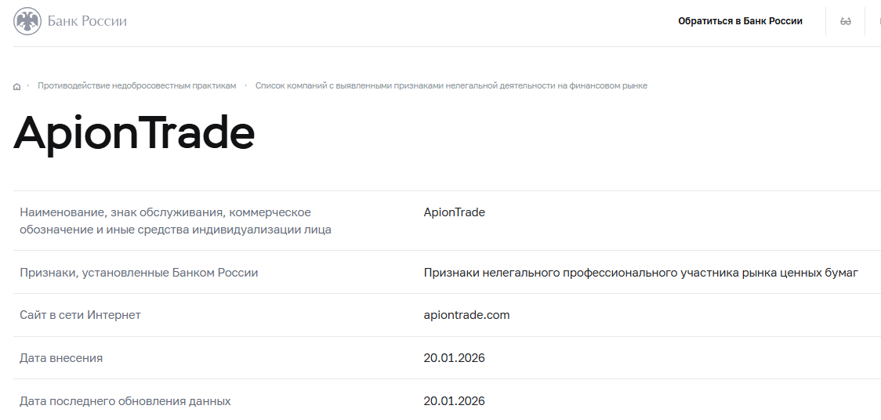Click the 'Сайт в сети Интернет' label

80,315
